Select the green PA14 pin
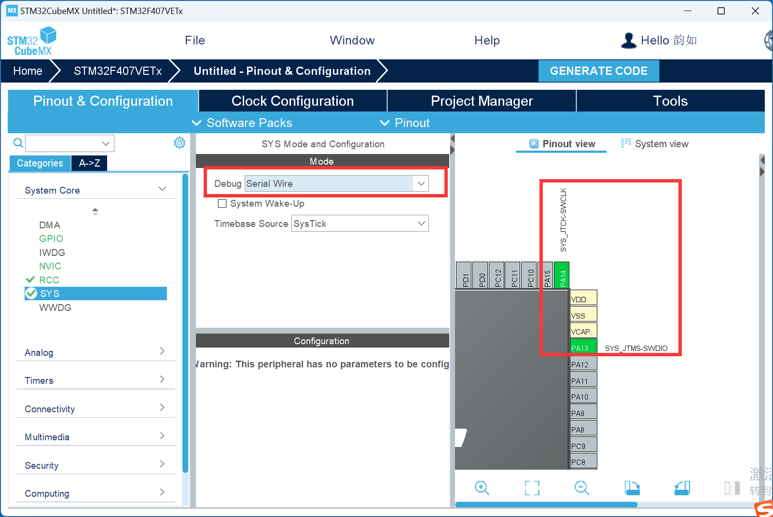The height and width of the screenshot is (517, 773). point(562,275)
